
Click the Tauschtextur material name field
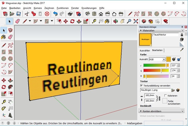point(165,35)
